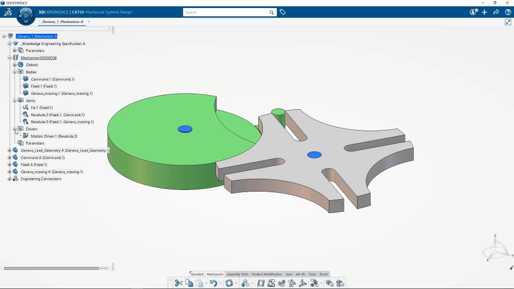Click the Cut scissors icon
The width and height of the screenshot is (514, 289).
(x=179, y=283)
